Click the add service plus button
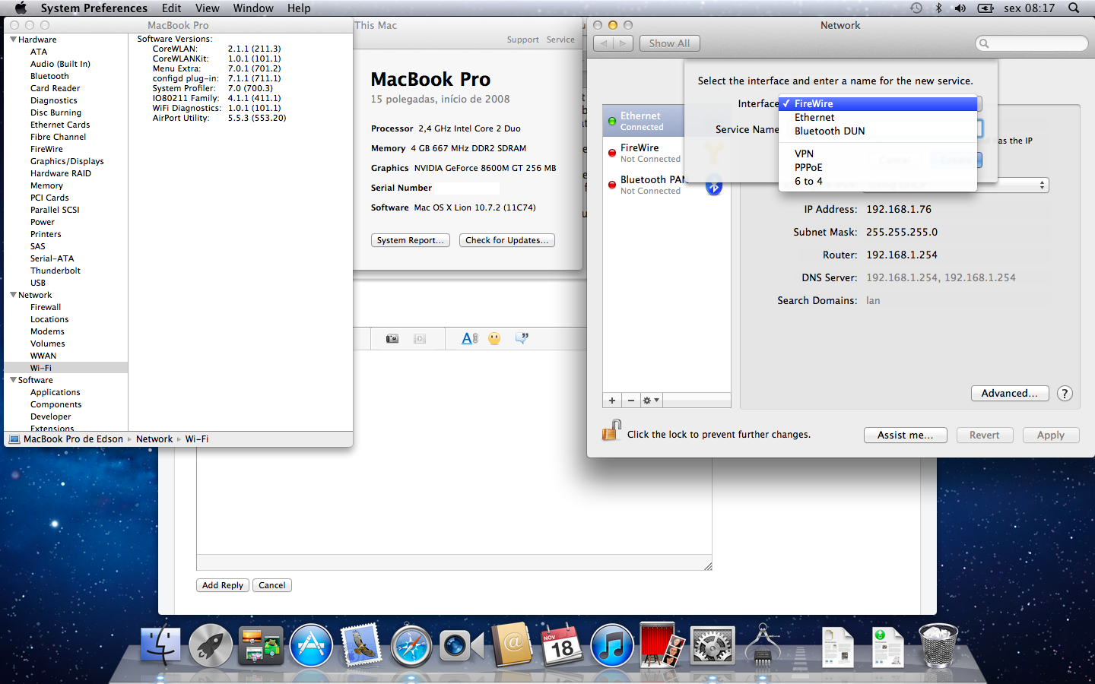The height and width of the screenshot is (684, 1095). (x=612, y=401)
